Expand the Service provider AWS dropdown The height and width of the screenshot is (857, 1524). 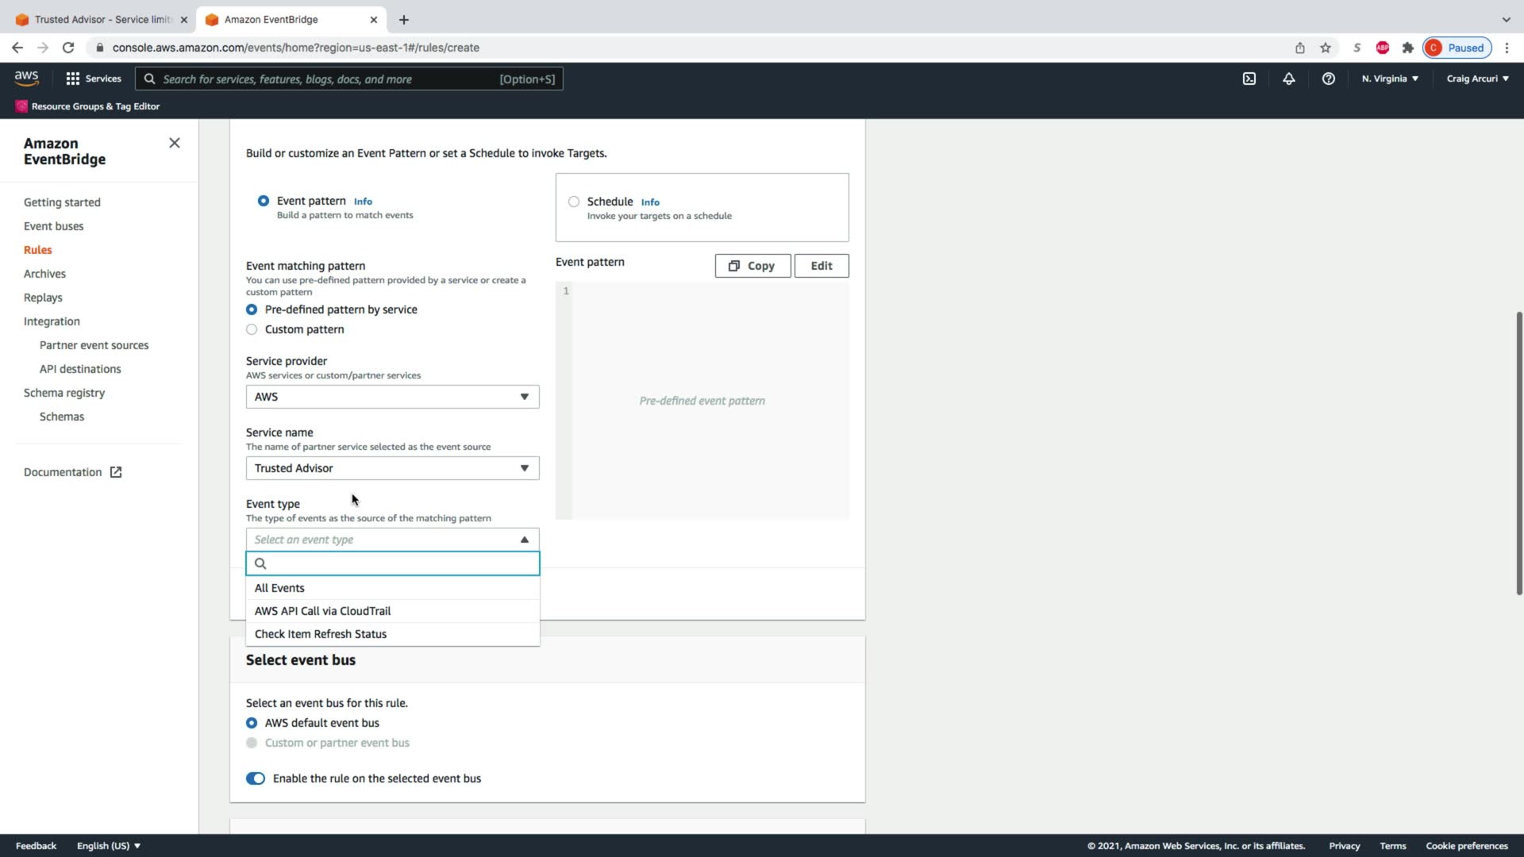pos(392,397)
